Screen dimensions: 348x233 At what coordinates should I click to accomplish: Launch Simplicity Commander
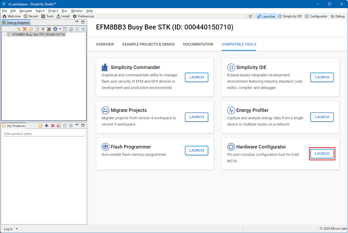coord(196,77)
